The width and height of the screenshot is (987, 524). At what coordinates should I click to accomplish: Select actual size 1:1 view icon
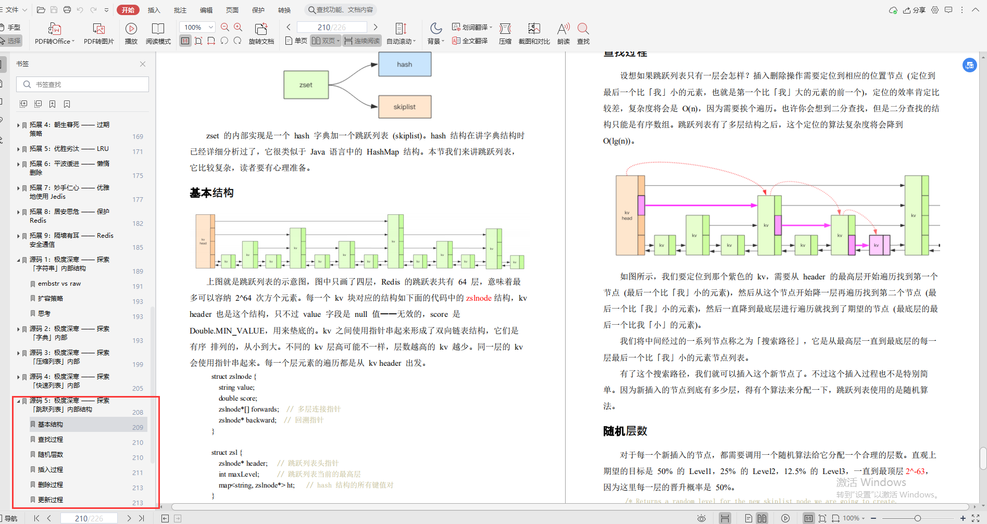point(185,41)
